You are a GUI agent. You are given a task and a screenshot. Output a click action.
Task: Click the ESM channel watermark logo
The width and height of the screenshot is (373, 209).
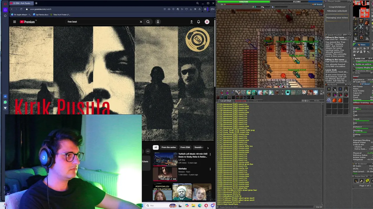tap(198, 40)
